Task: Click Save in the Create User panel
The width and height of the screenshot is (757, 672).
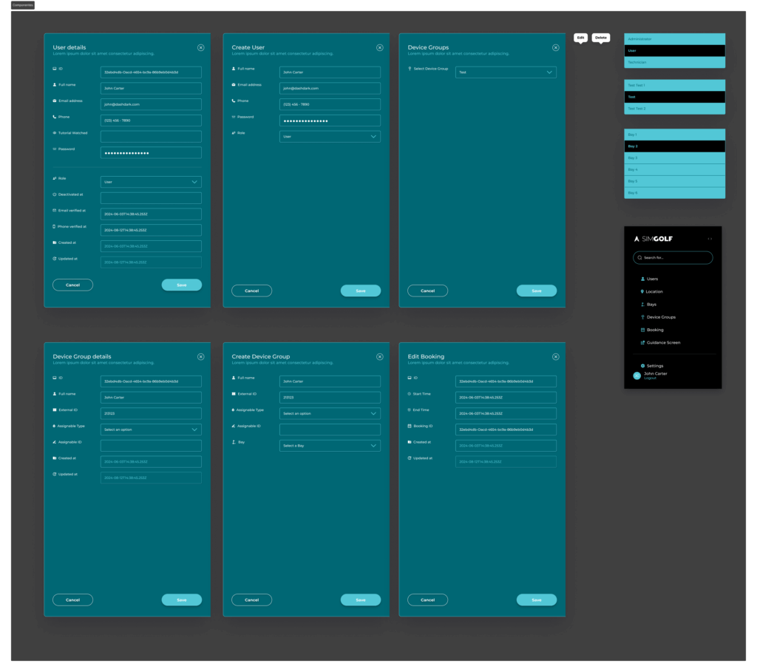Action: (360, 291)
